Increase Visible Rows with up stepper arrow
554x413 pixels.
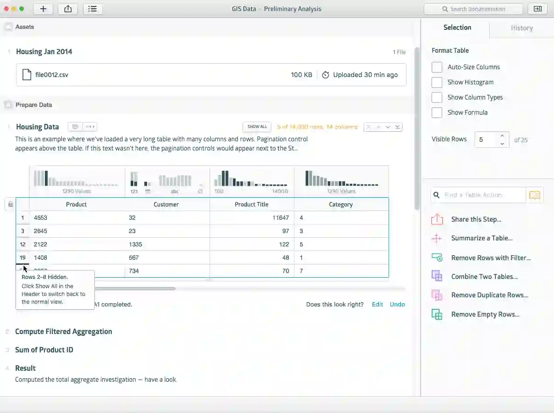pyautogui.click(x=502, y=136)
